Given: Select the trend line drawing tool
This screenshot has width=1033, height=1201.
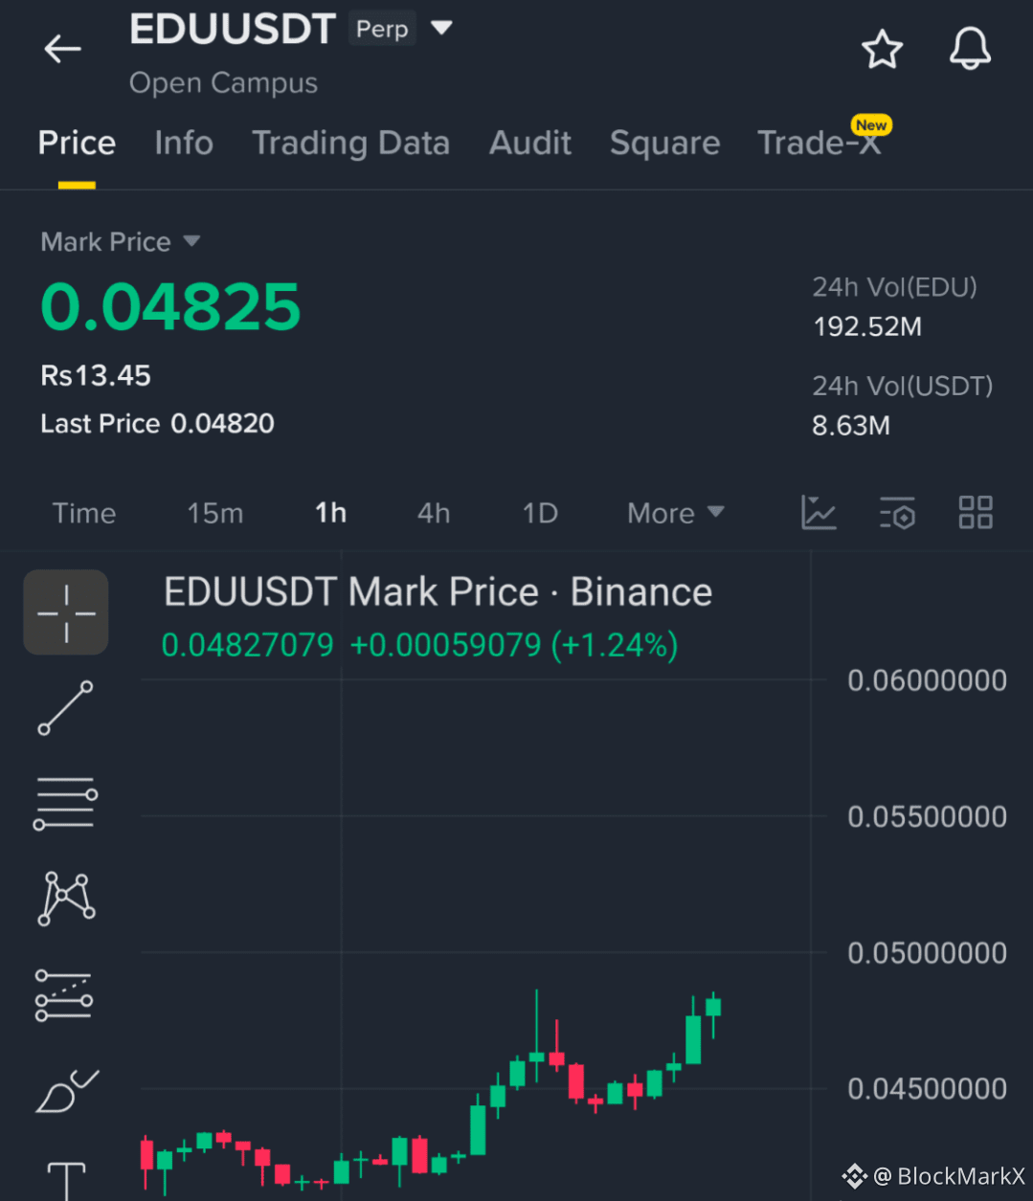Looking at the screenshot, I should (x=66, y=708).
